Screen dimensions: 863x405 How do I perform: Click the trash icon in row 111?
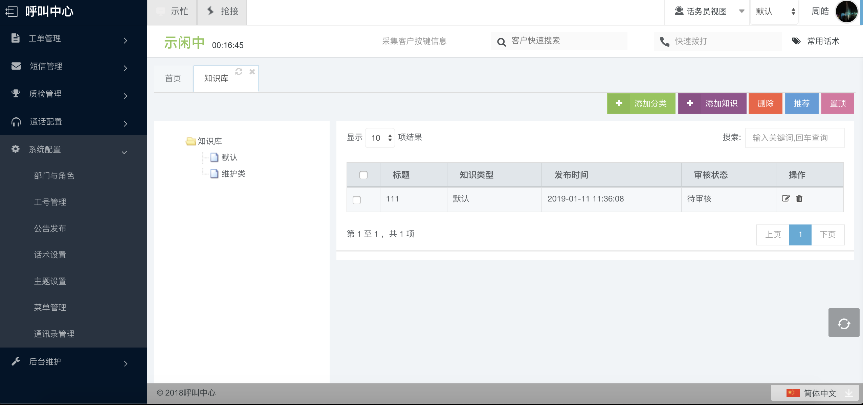point(799,199)
